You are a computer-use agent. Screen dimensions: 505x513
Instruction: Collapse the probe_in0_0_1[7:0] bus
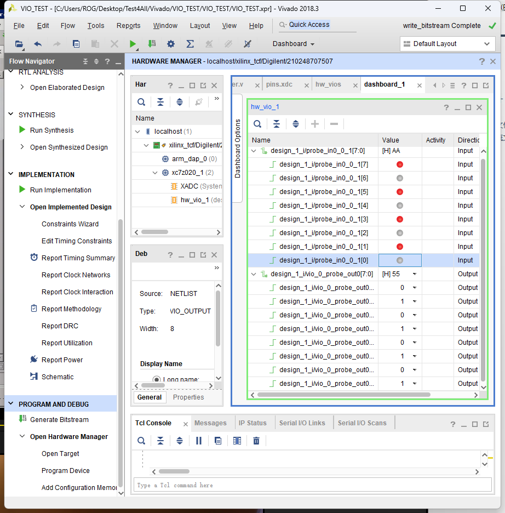[254, 151]
